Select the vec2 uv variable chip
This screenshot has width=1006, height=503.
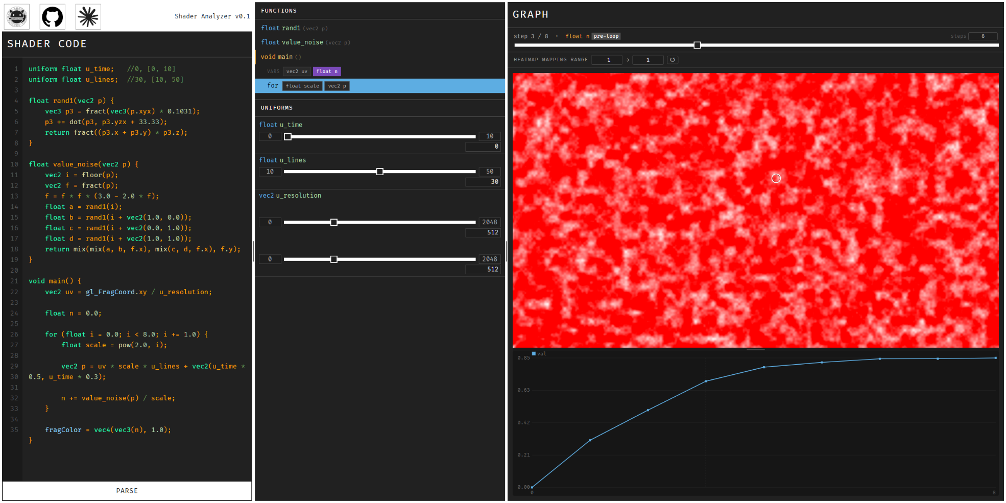click(297, 71)
